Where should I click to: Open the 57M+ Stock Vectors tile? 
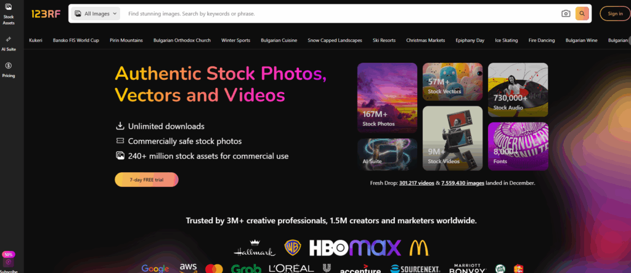coord(452,82)
